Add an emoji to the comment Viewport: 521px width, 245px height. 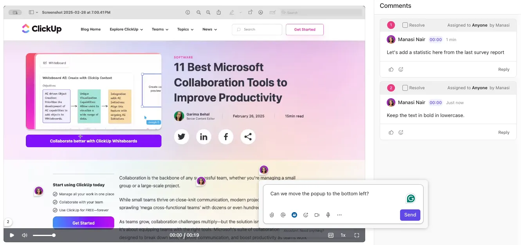tap(306, 215)
